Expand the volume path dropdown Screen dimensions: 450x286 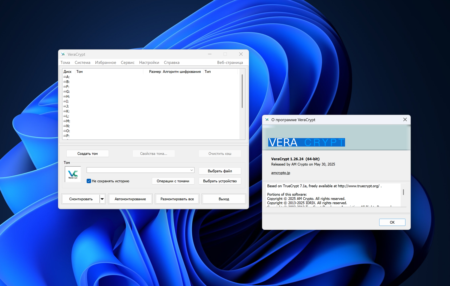click(191, 170)
